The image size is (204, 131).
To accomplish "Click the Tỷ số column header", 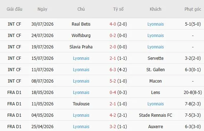I will pyautogui.click(x=118, y=9).
